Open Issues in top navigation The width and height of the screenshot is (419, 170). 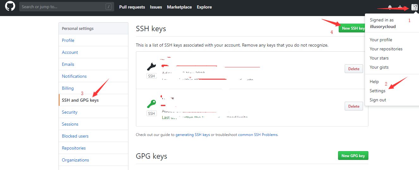(x=156, y=7)
